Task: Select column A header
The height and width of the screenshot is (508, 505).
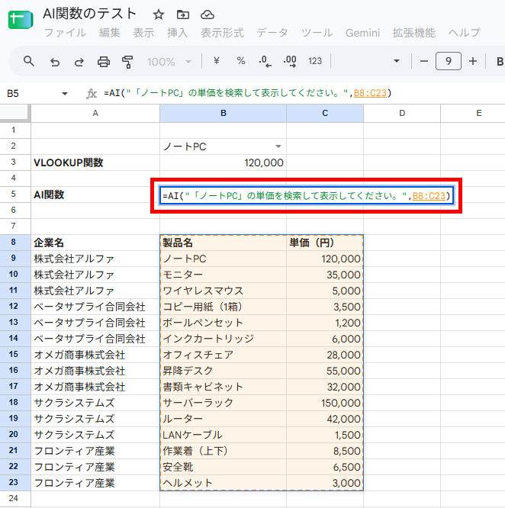Action: [95, 113]
